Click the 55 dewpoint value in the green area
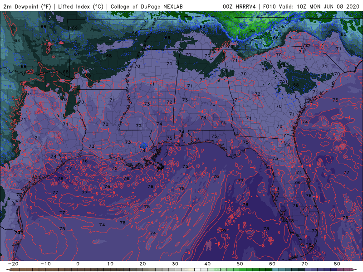 coord(252,30)
